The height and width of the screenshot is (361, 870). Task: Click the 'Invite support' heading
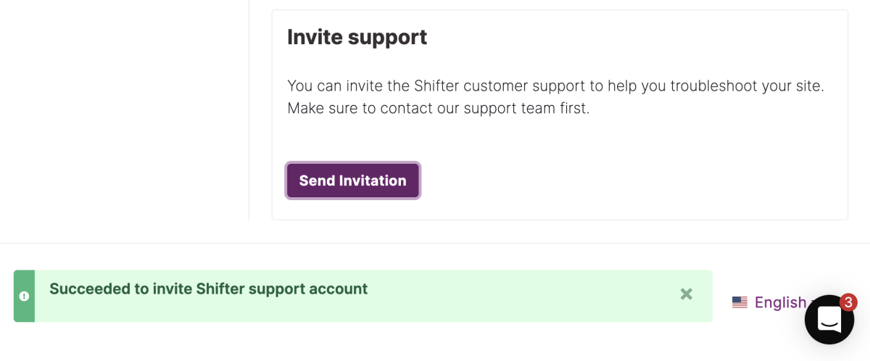tap(357, 37)
